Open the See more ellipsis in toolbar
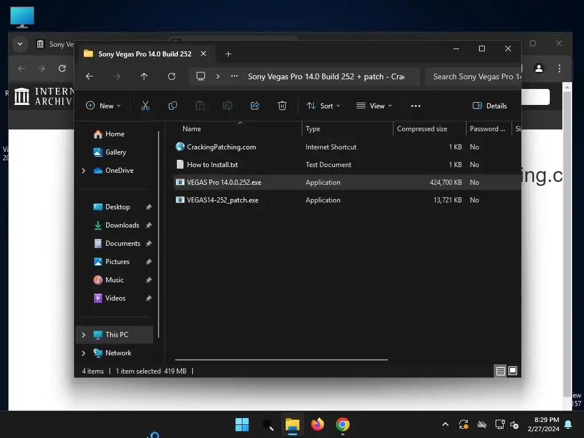This screenshot has height=438, width=584. click(415, 106)
